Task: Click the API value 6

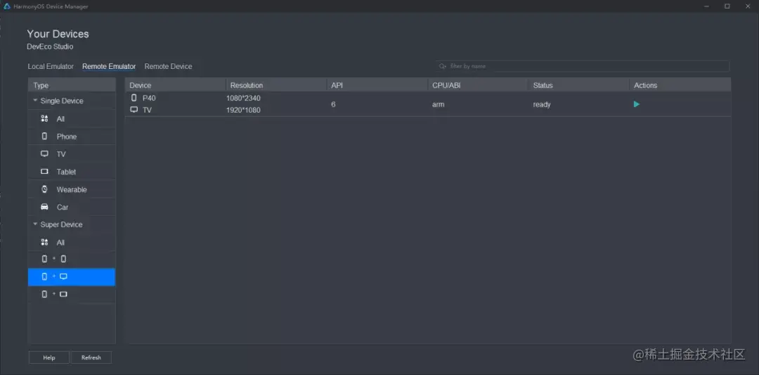Action: point(334,103)
